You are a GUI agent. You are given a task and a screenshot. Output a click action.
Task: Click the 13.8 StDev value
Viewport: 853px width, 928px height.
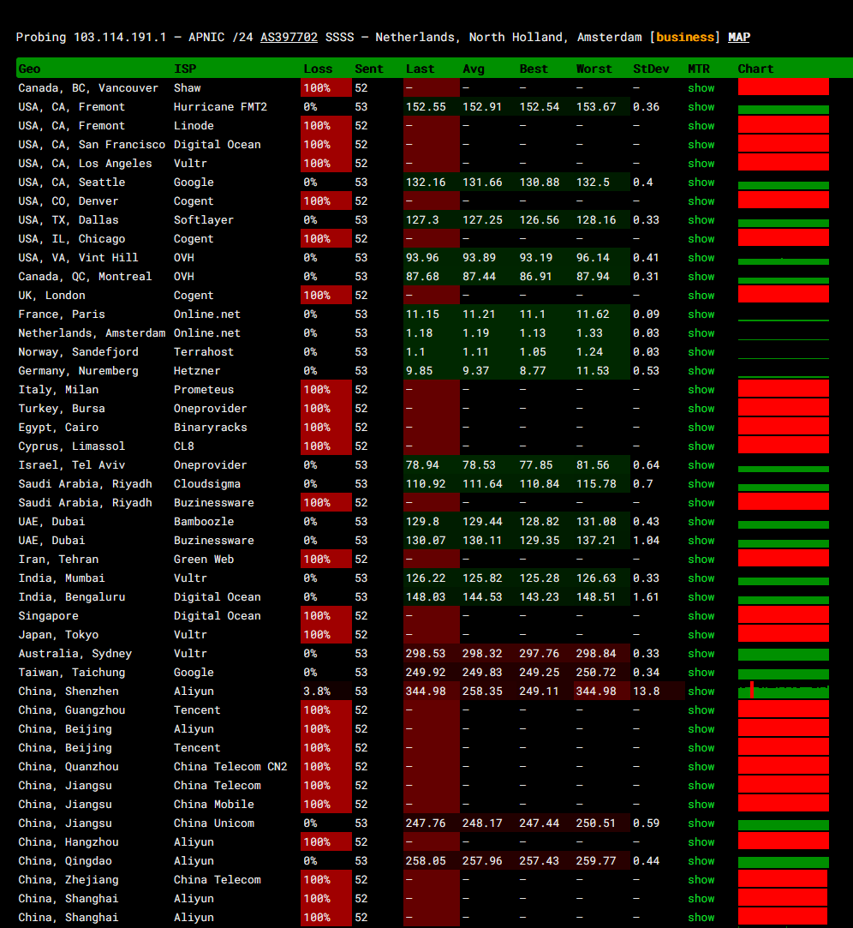coord(646,692)
